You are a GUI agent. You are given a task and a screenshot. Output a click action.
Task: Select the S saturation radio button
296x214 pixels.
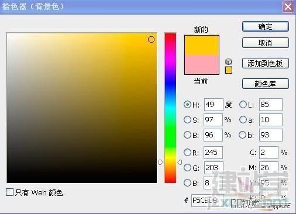(187, 120)
